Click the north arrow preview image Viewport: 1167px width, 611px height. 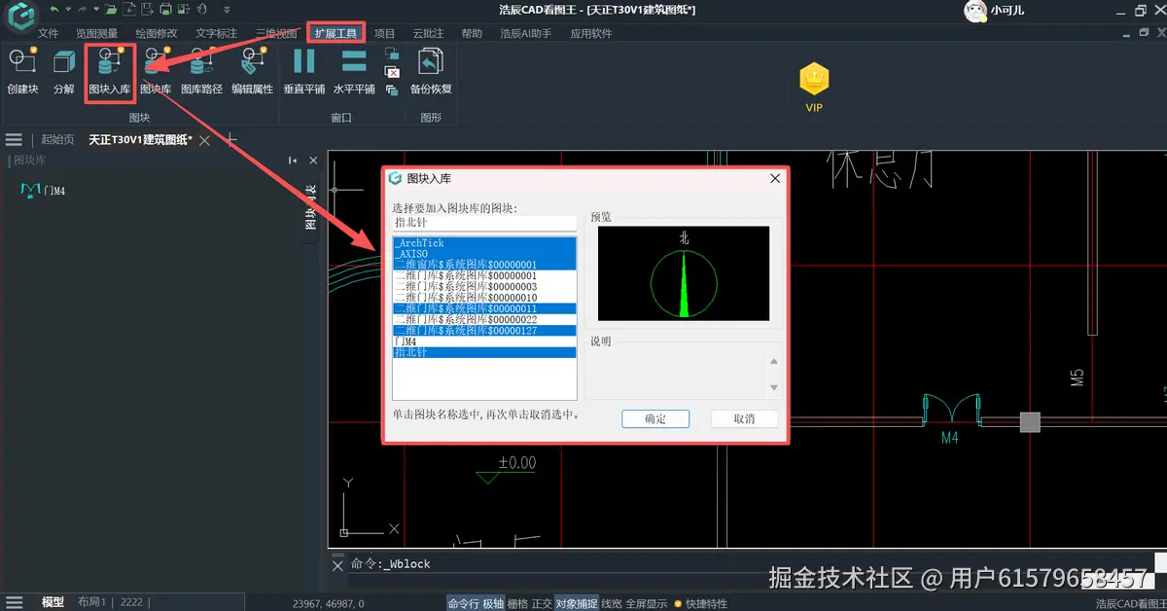point(684,273)
